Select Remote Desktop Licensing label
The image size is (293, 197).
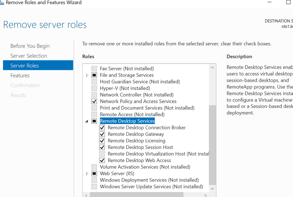point(137,141)
